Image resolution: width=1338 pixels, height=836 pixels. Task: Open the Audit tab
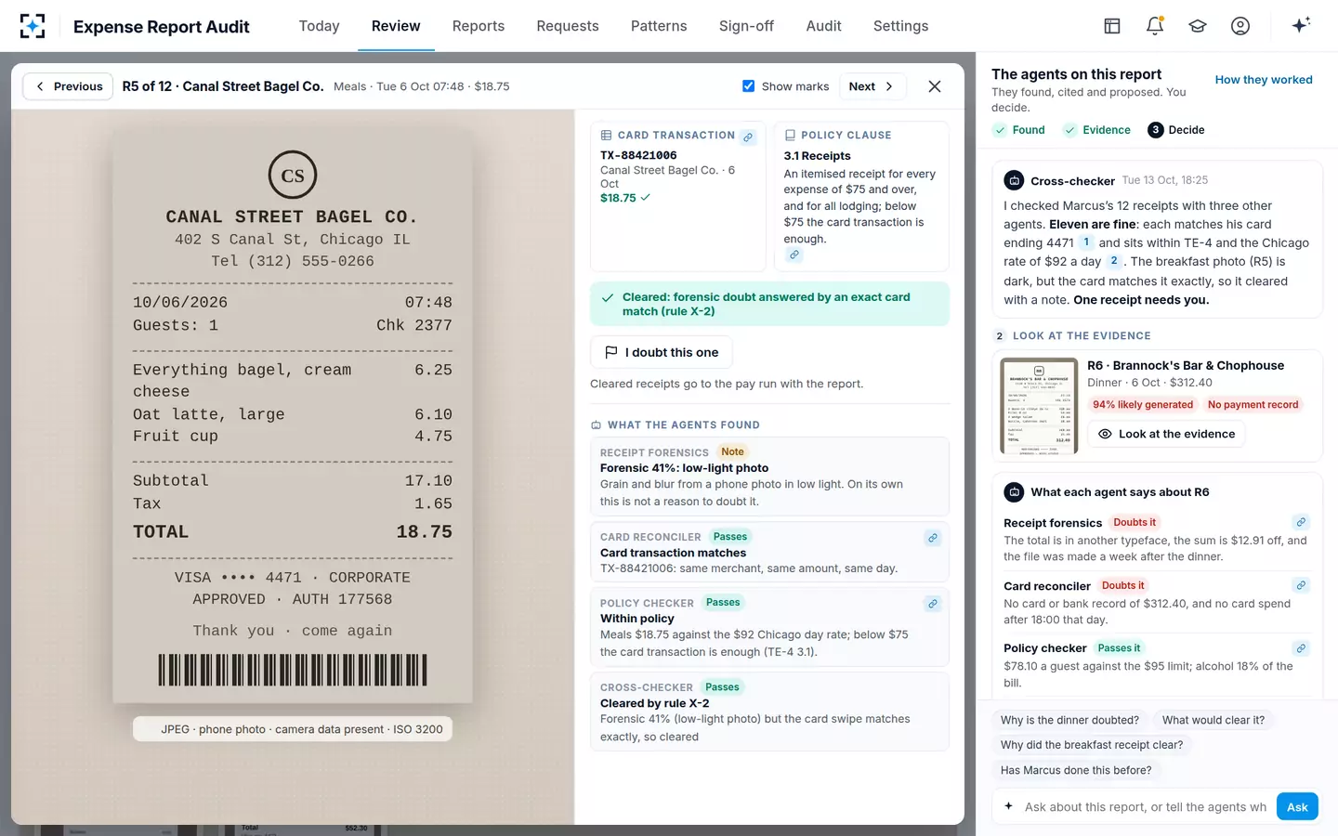[823, 26]
